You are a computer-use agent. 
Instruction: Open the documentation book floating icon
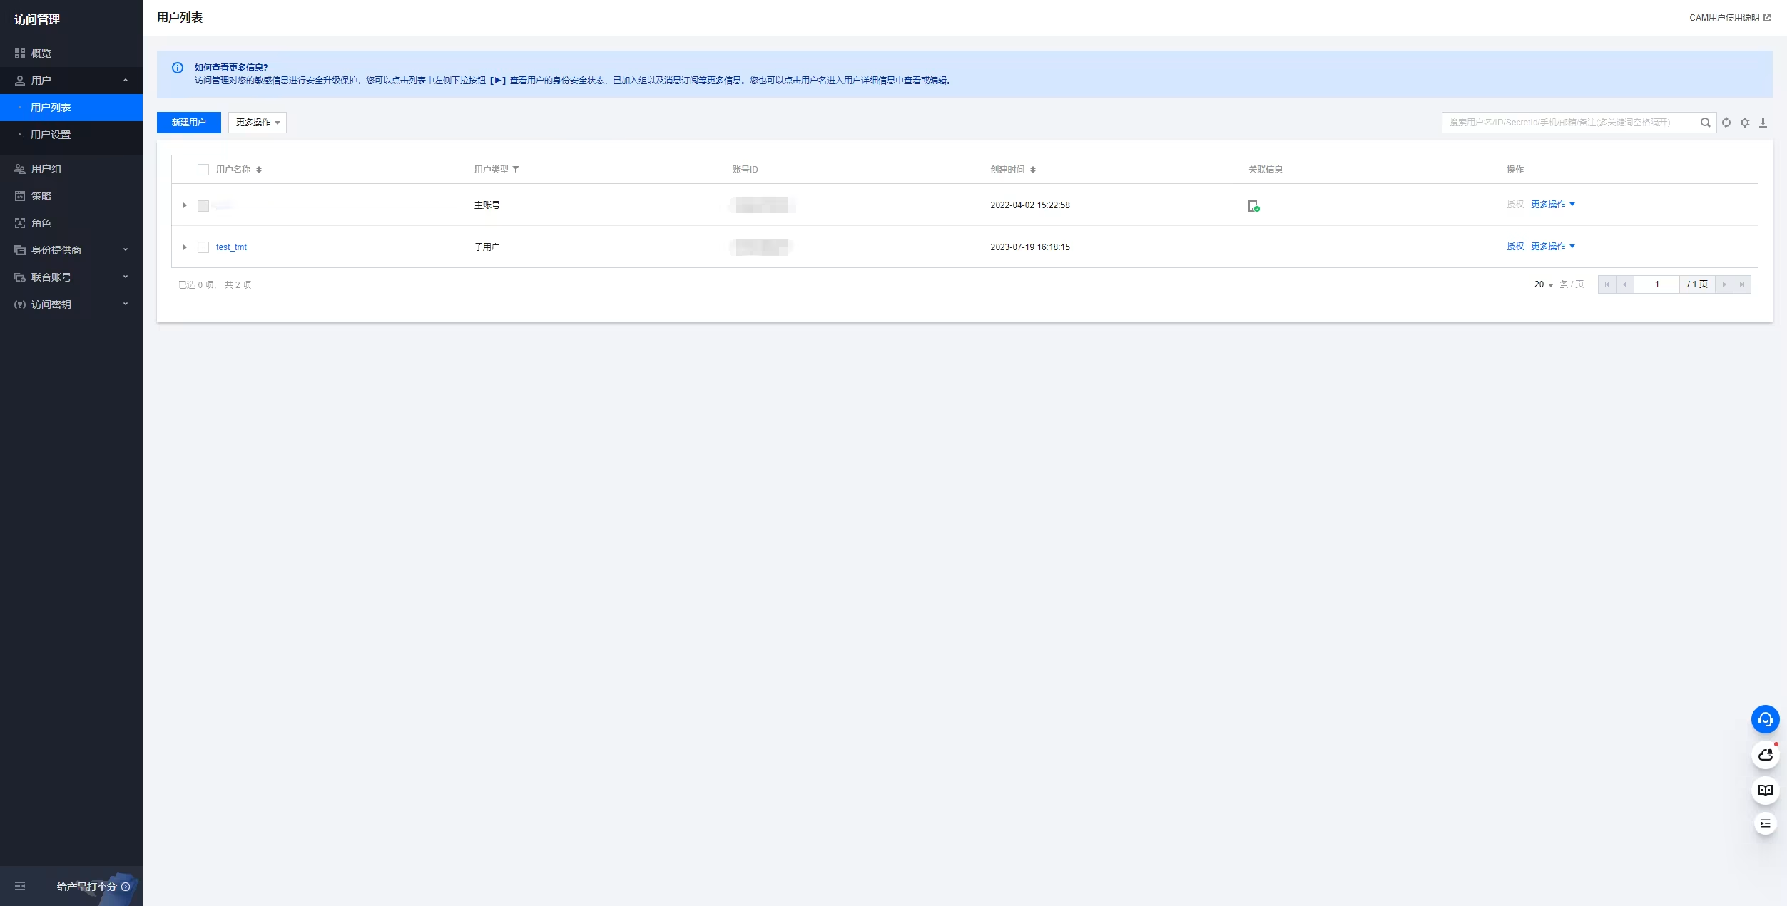pos(1765,790)
